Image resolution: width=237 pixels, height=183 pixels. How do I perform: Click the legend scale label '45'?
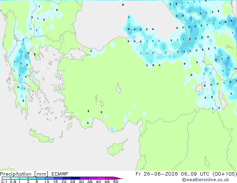pos(107,182)
